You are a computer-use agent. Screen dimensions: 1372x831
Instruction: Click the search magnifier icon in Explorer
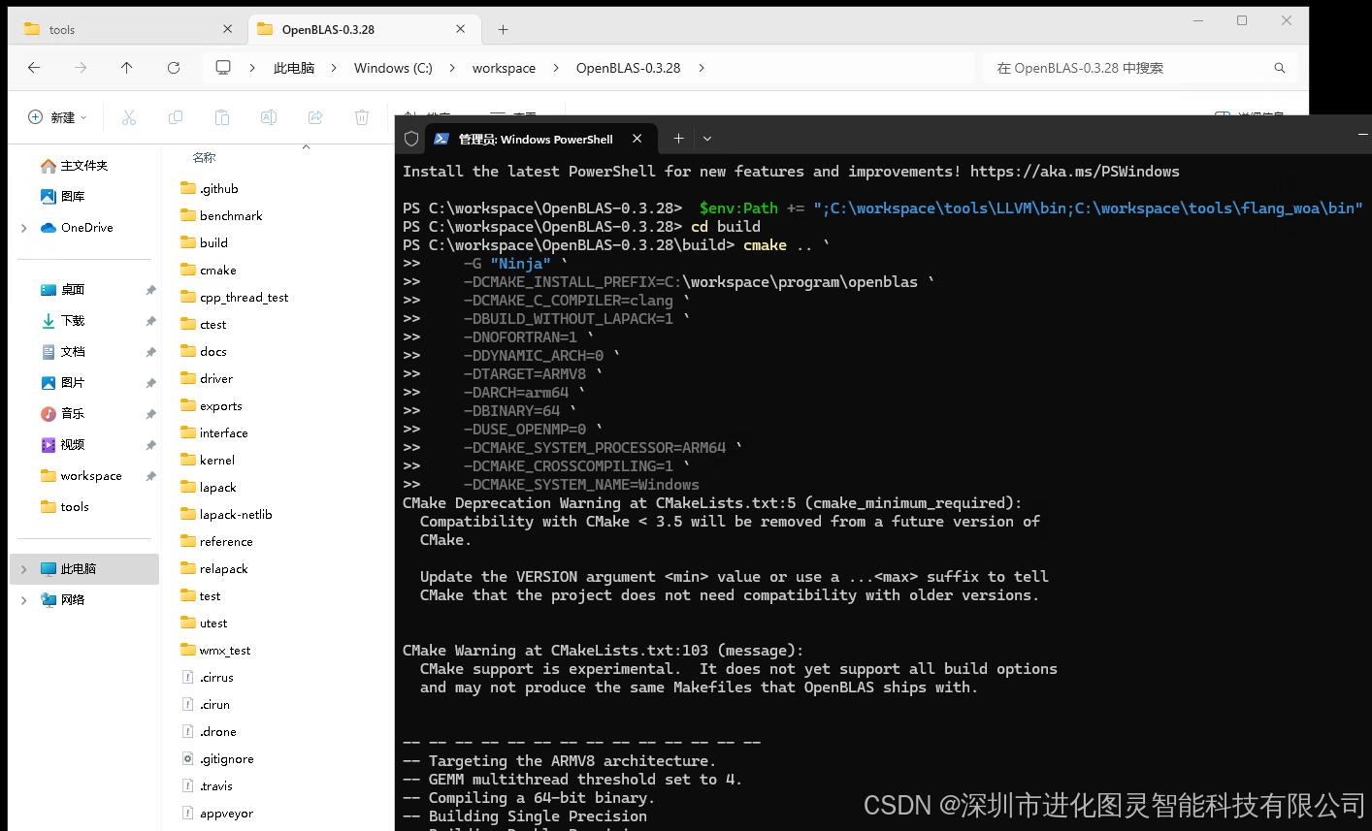pos(1280,68)
